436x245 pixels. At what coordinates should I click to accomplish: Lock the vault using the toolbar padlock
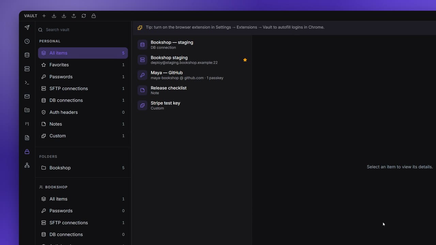(93, 16)
